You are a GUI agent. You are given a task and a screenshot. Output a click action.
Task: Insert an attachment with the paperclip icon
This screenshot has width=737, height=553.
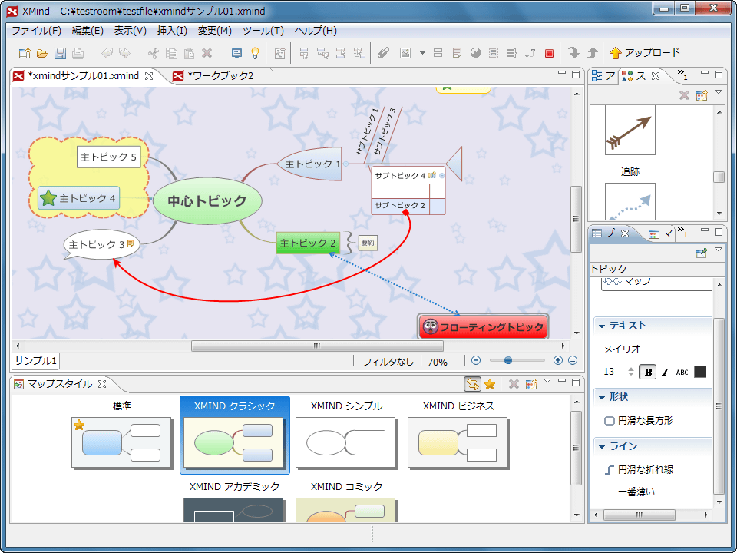click(384, 53)
